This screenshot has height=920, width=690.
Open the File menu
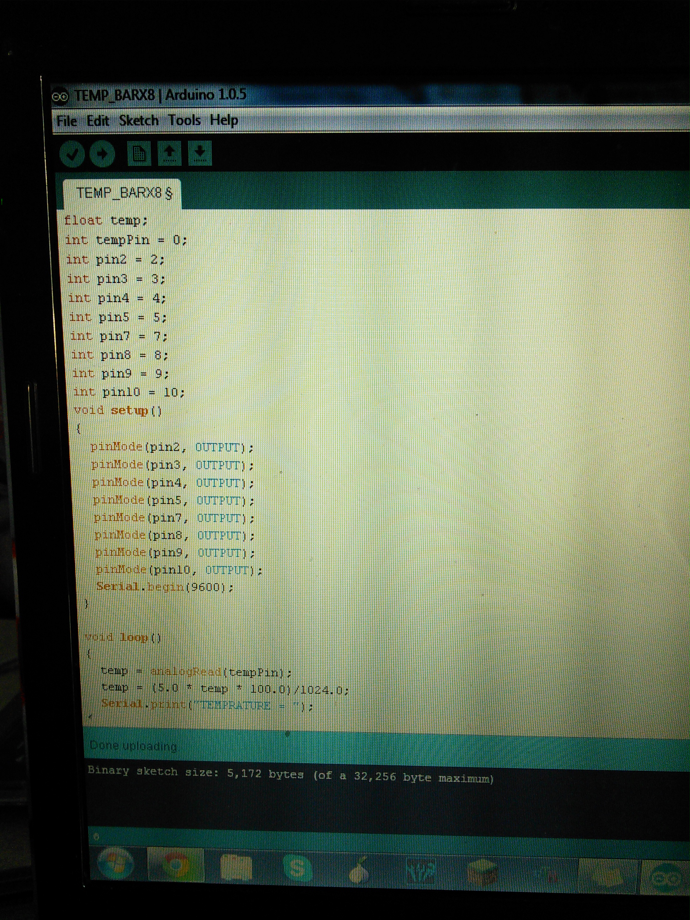[x=67, y=121]
